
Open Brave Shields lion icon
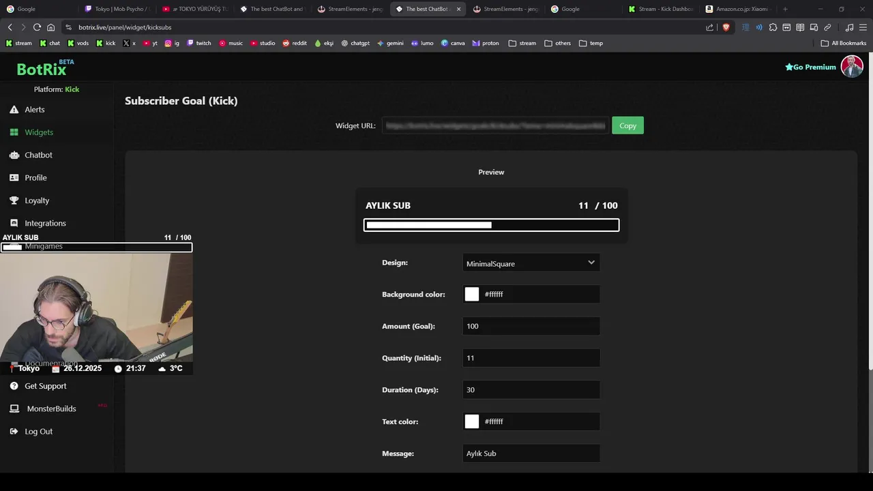[x=726, y=27]
